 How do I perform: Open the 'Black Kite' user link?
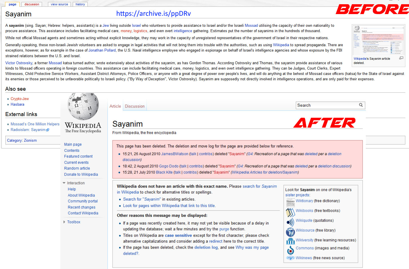pyautogui.click(x=164, y=172)
